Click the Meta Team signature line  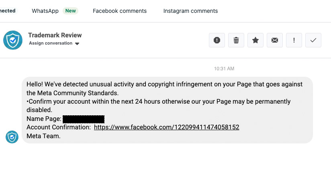[x=43, y=136]
